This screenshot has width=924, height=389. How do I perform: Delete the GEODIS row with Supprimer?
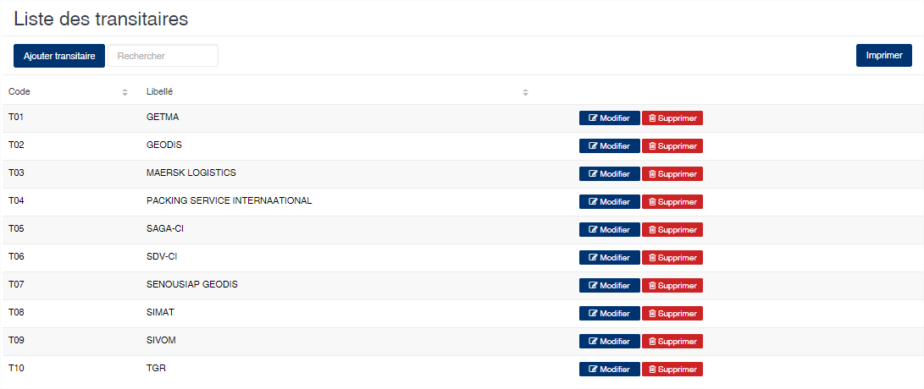(x=672, y=146)
